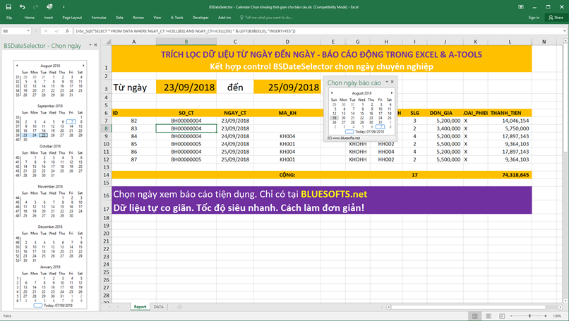Viewport: 569px width, 321px height.
Task: Select column B header
Action: 186,42
